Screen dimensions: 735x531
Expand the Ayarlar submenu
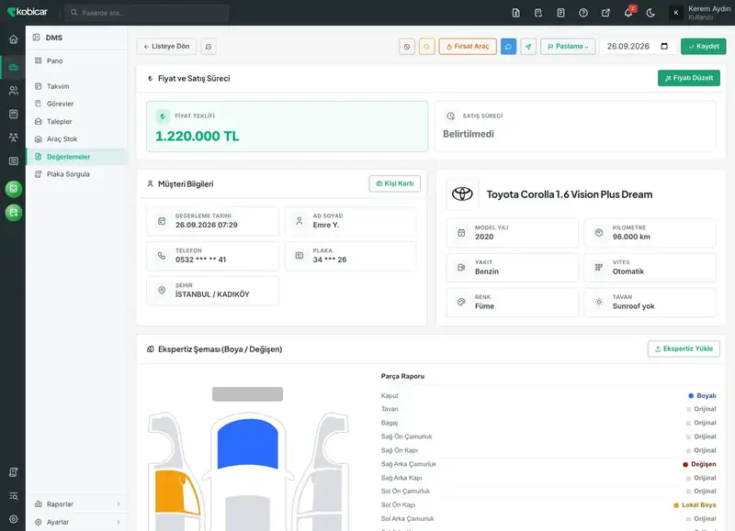pyautogui.click(x=77, y=522)
